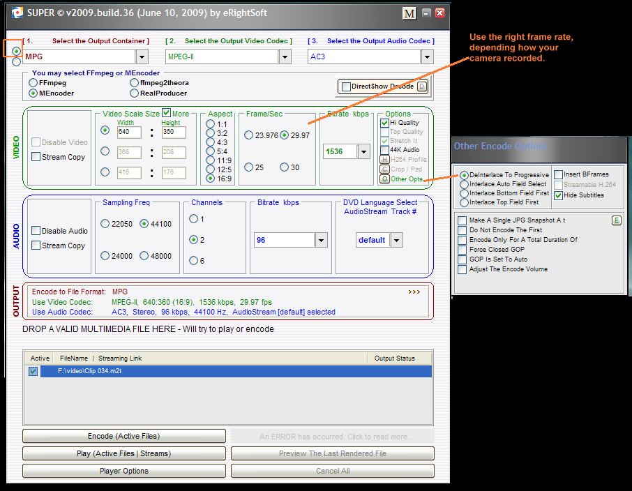The width and height of the screenshot is (632, 491).
Task: Toggle the DirectShow Decode checkbox
Action: click(346, 86)
